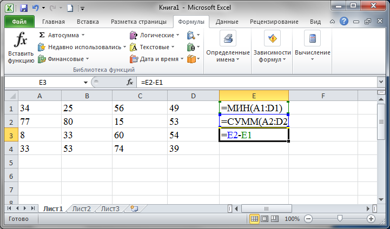Open the Логические functions dropdown
Viewport: 390px width, 229px height.
point(178,35)
